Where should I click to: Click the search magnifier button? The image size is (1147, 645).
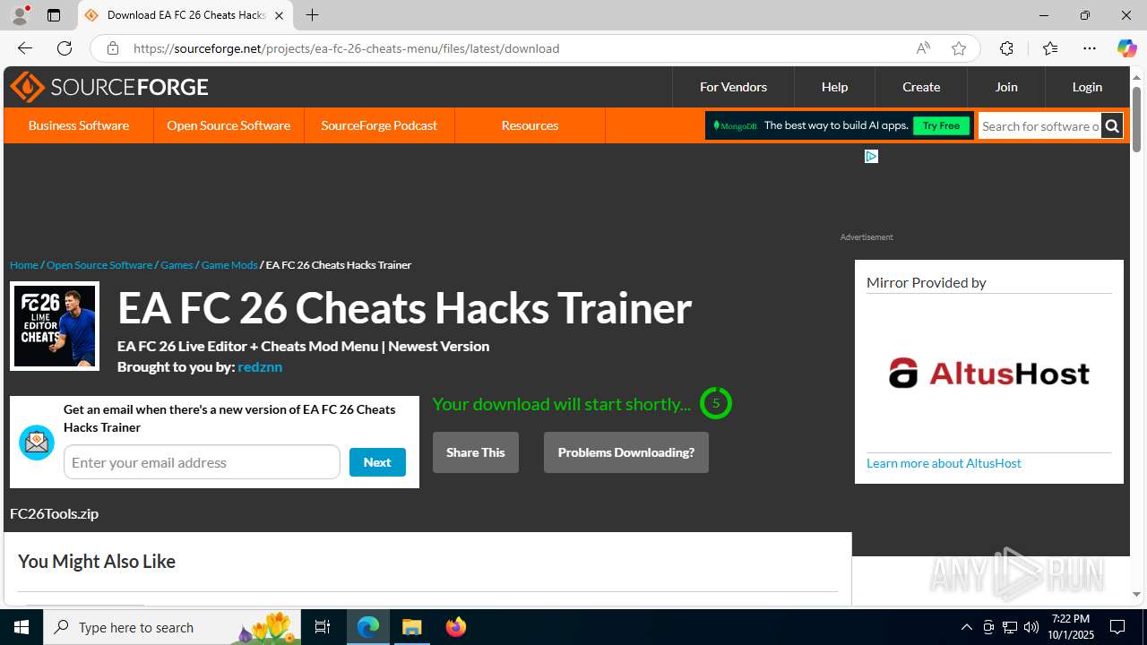point(1112,126)
